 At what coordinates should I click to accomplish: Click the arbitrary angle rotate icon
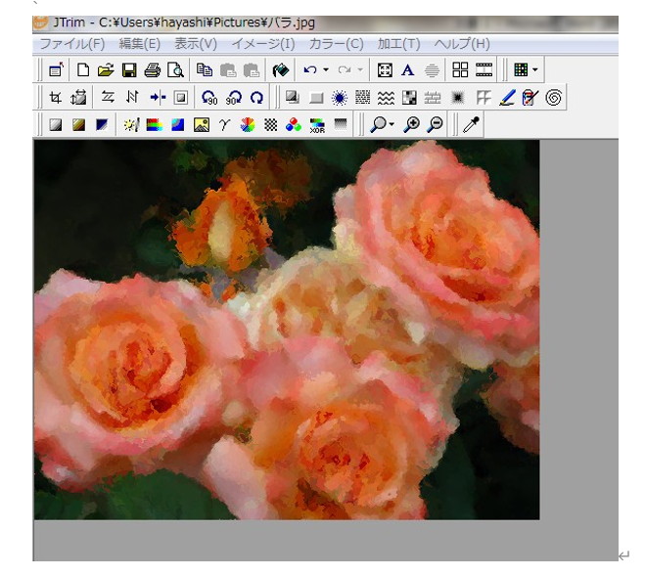tap(256, 98)
